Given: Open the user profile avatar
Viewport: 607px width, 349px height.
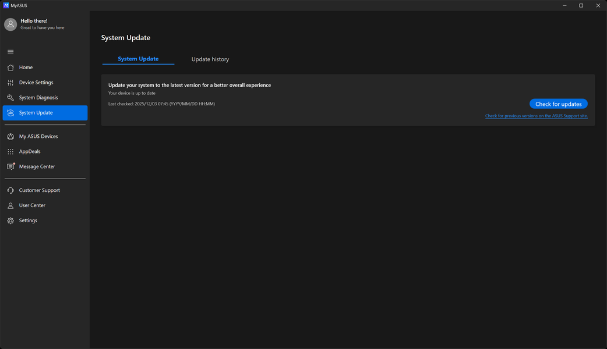Looking at the screenshot, I should click(x=10, y=24).
